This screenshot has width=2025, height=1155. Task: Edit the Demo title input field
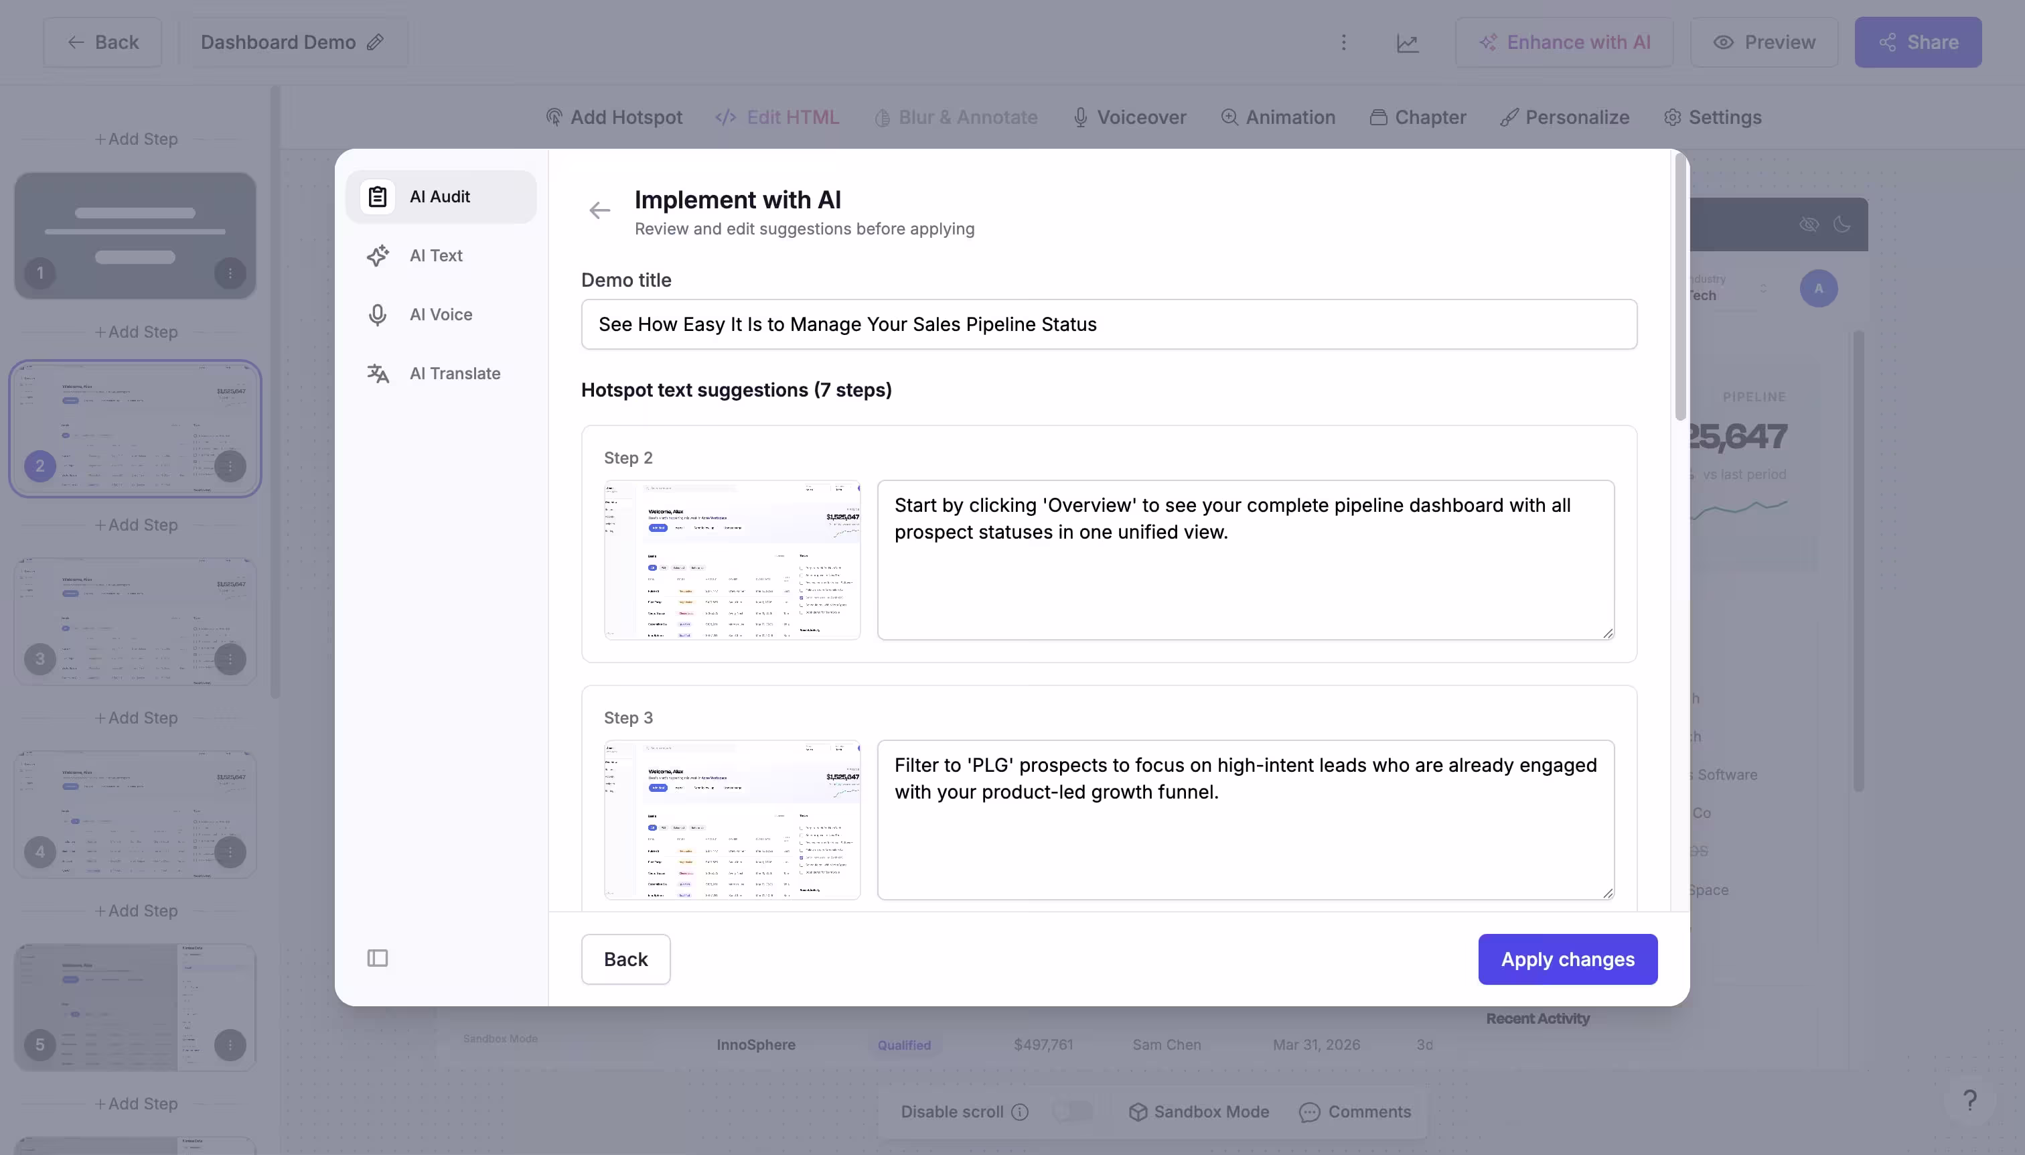(1108, 324)
